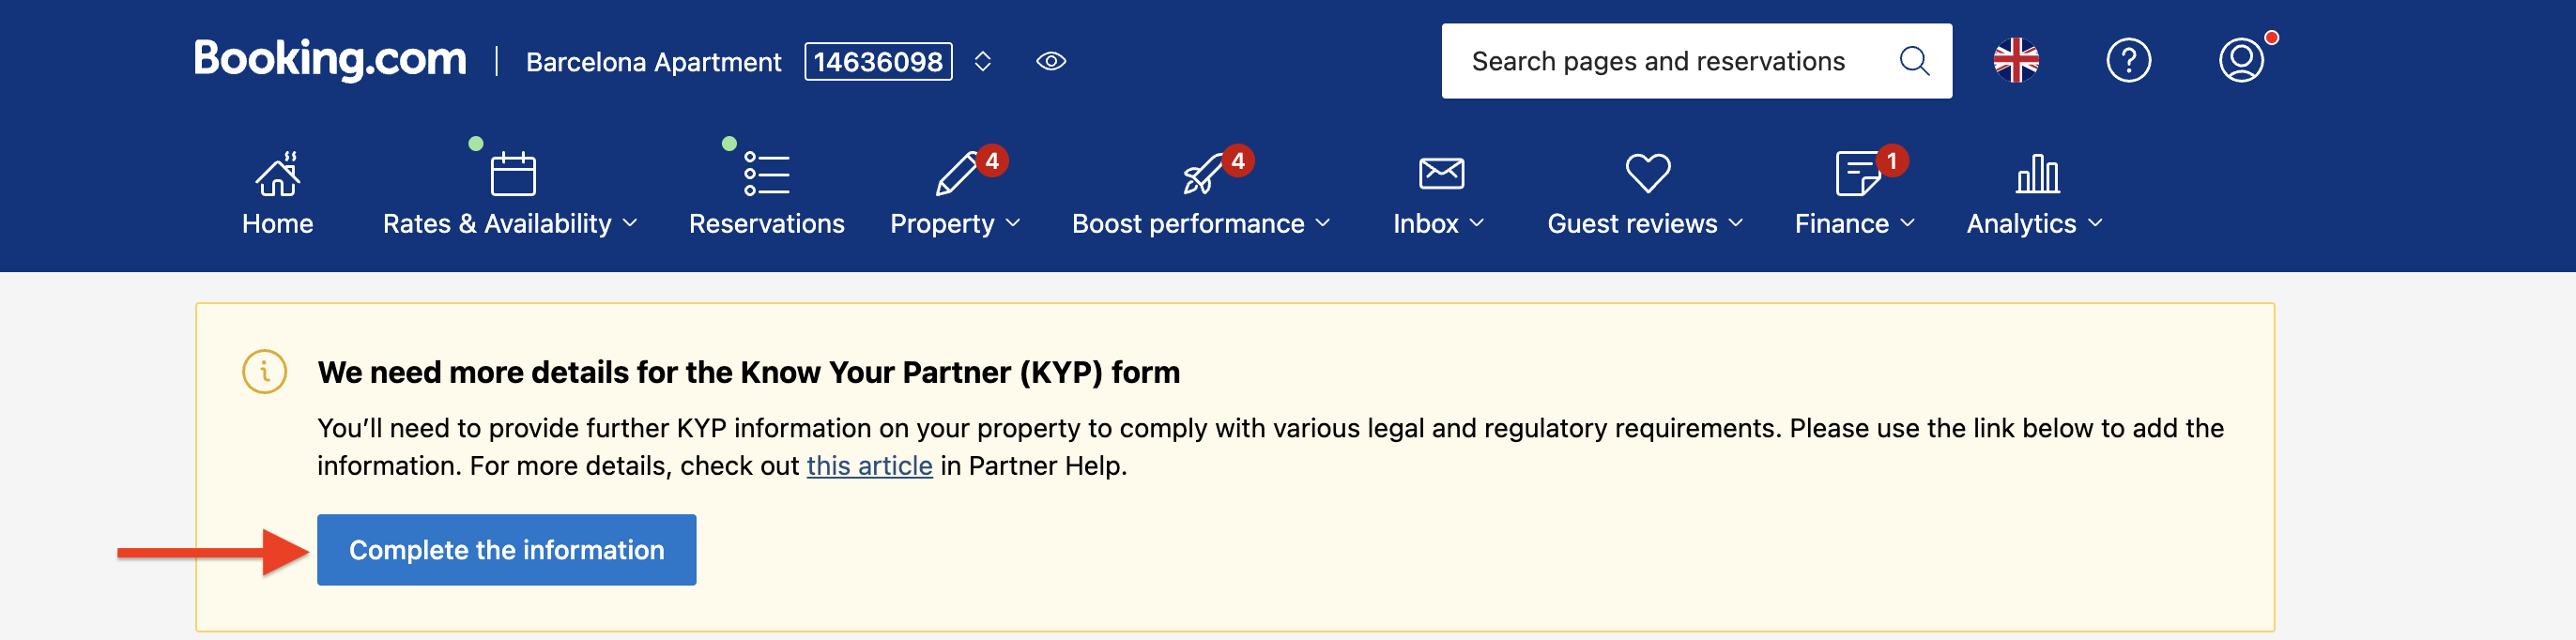The width and height of the screenshot is (2576, 640).
Task: Open property switcher up-down arrows
Action: 982,62
